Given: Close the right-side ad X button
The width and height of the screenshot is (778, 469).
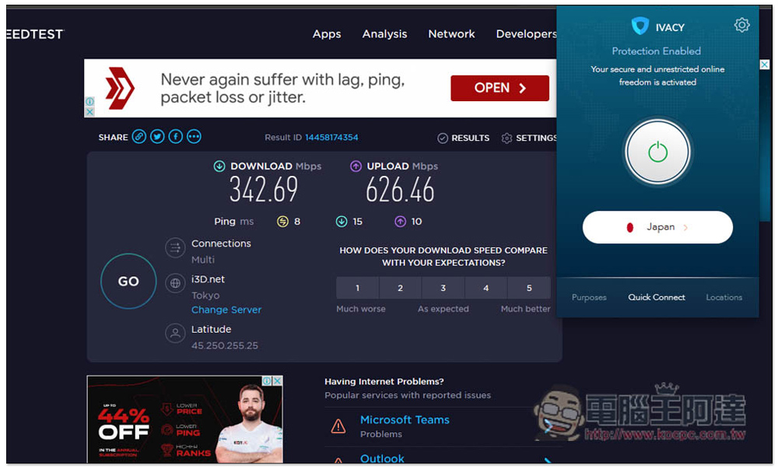Looking at the screenshot, I should click(x=765, y=65).
